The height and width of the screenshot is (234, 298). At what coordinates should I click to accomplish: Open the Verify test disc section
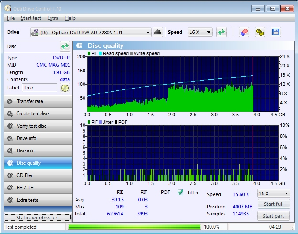[38, 126]
